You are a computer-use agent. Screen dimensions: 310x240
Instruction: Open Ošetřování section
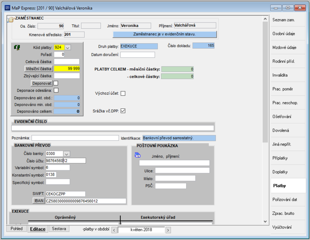tap(288, 117)
